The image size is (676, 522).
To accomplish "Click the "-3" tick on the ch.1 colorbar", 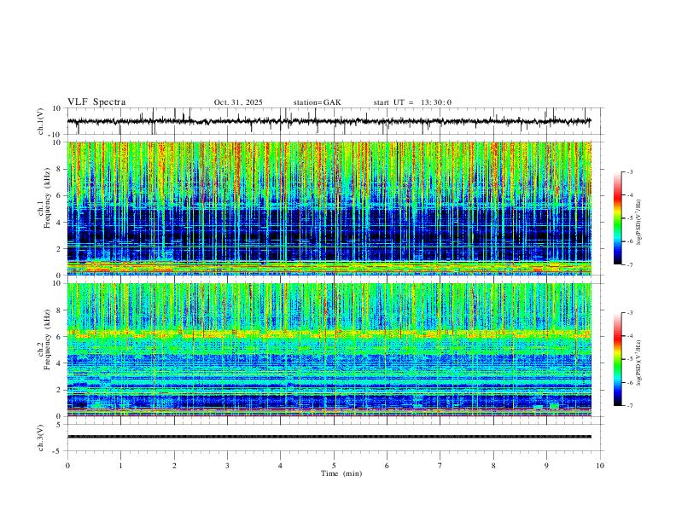I will pos(629,171).
